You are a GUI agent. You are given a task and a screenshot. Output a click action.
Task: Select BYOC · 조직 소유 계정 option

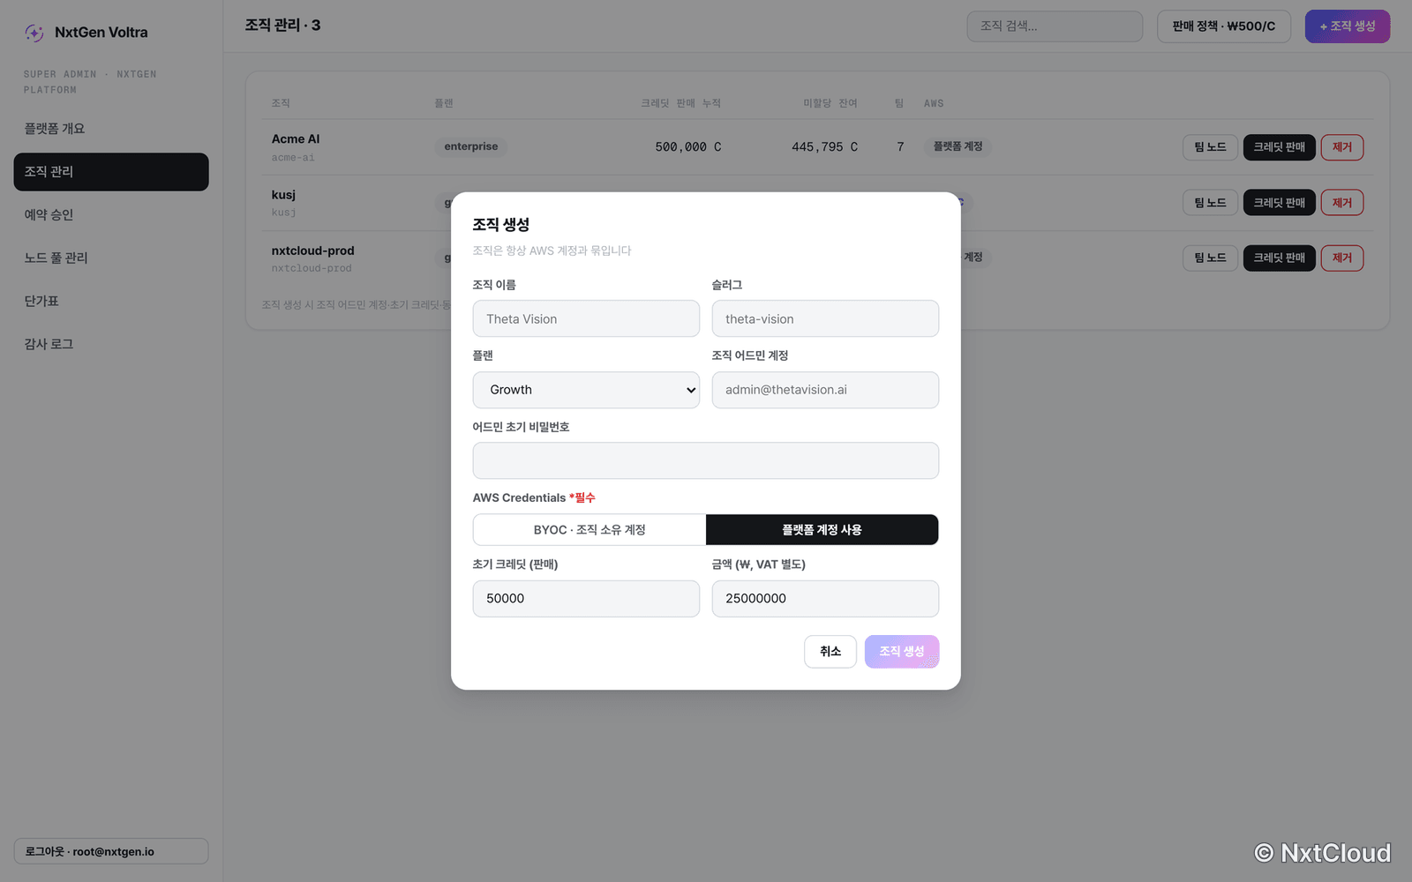(590, 530)
